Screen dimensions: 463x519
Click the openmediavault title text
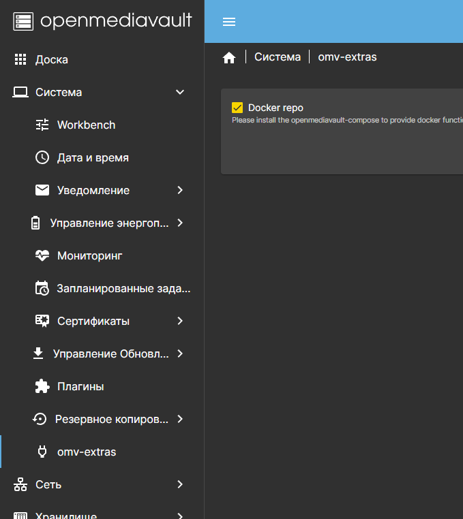(x=116, y=21)
